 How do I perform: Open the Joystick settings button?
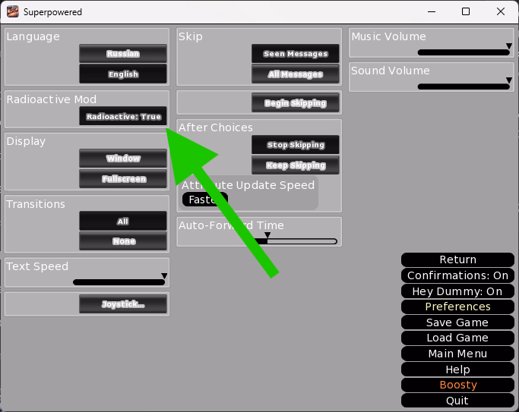tap(123, 304)
